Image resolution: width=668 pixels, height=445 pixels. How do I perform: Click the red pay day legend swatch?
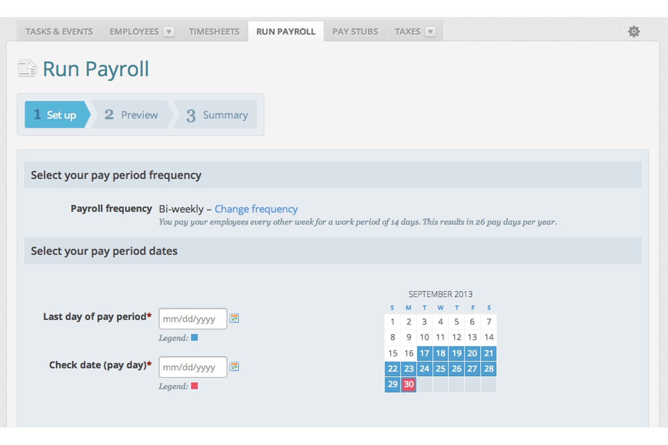pos(195,386)
